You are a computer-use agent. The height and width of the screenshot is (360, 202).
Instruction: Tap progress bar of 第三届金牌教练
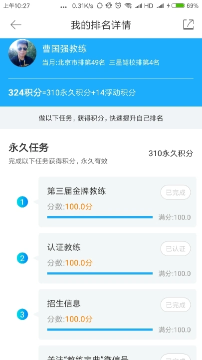pos(100,217)
